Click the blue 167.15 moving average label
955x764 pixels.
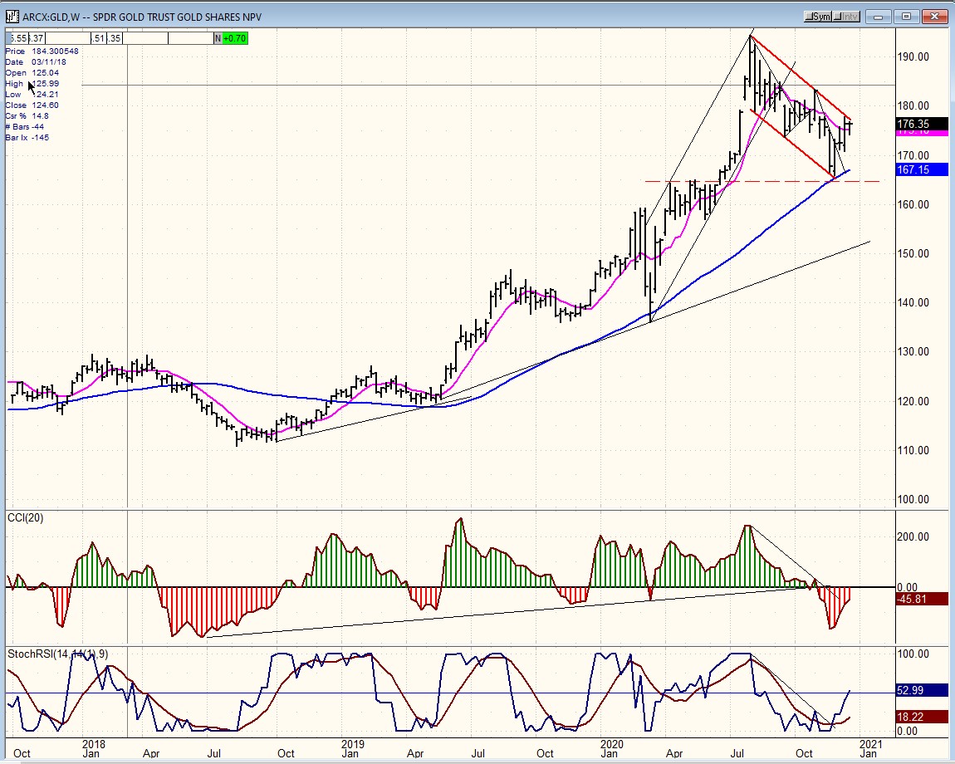[x=922, y=169]
